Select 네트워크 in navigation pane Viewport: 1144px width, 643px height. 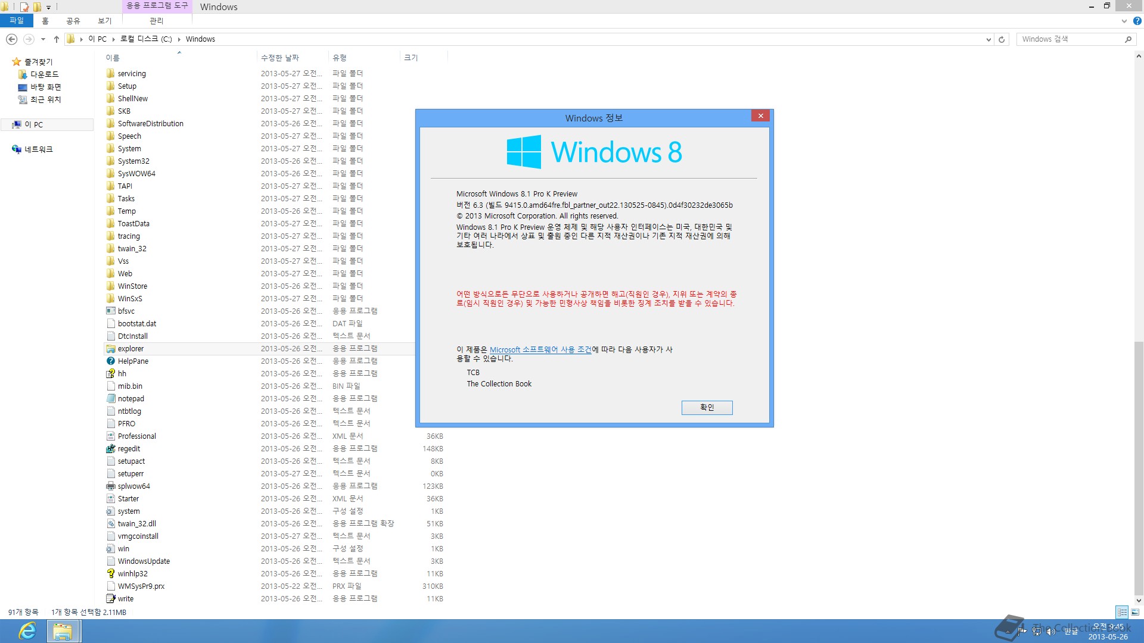38,149
